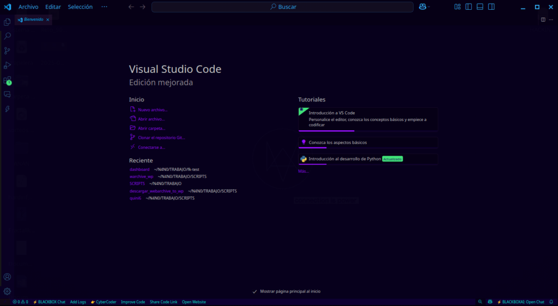
Task: Show errors and warnings count
Action: (x=20, y=302)
